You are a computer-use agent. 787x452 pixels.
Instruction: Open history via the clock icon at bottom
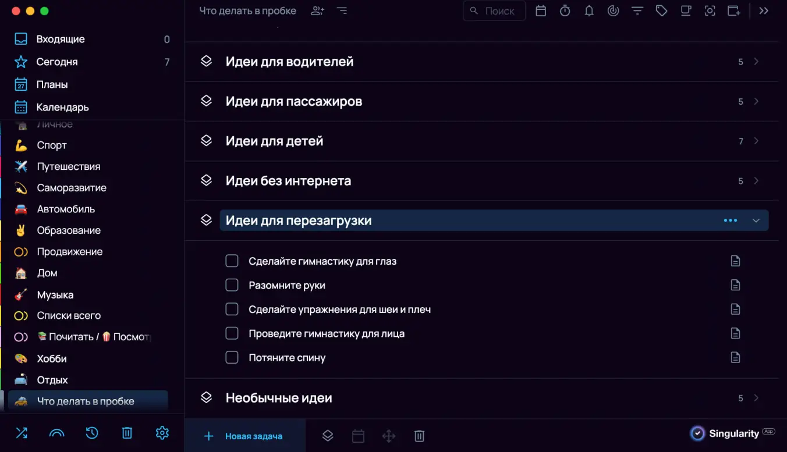[92, 433]
